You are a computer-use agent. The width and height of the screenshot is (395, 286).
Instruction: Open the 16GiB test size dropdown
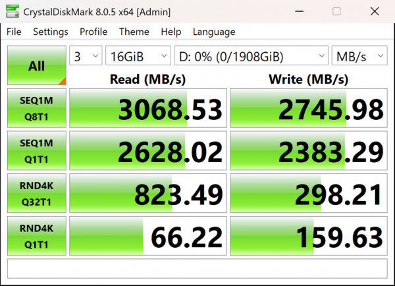pos(138,56)
